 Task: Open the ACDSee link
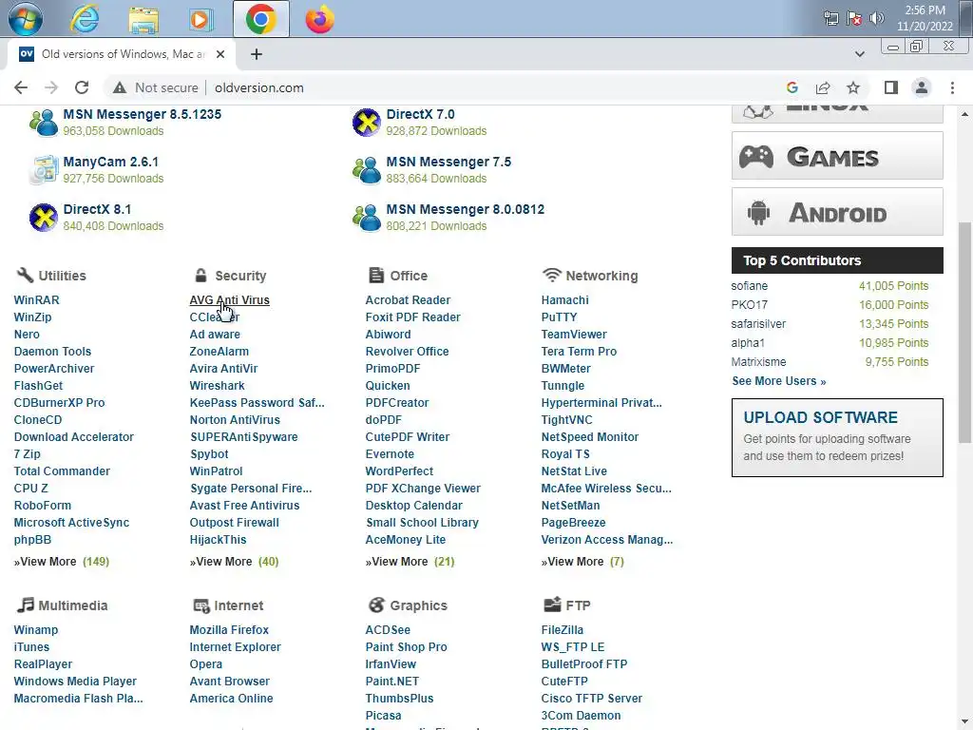tap(388, 629)
